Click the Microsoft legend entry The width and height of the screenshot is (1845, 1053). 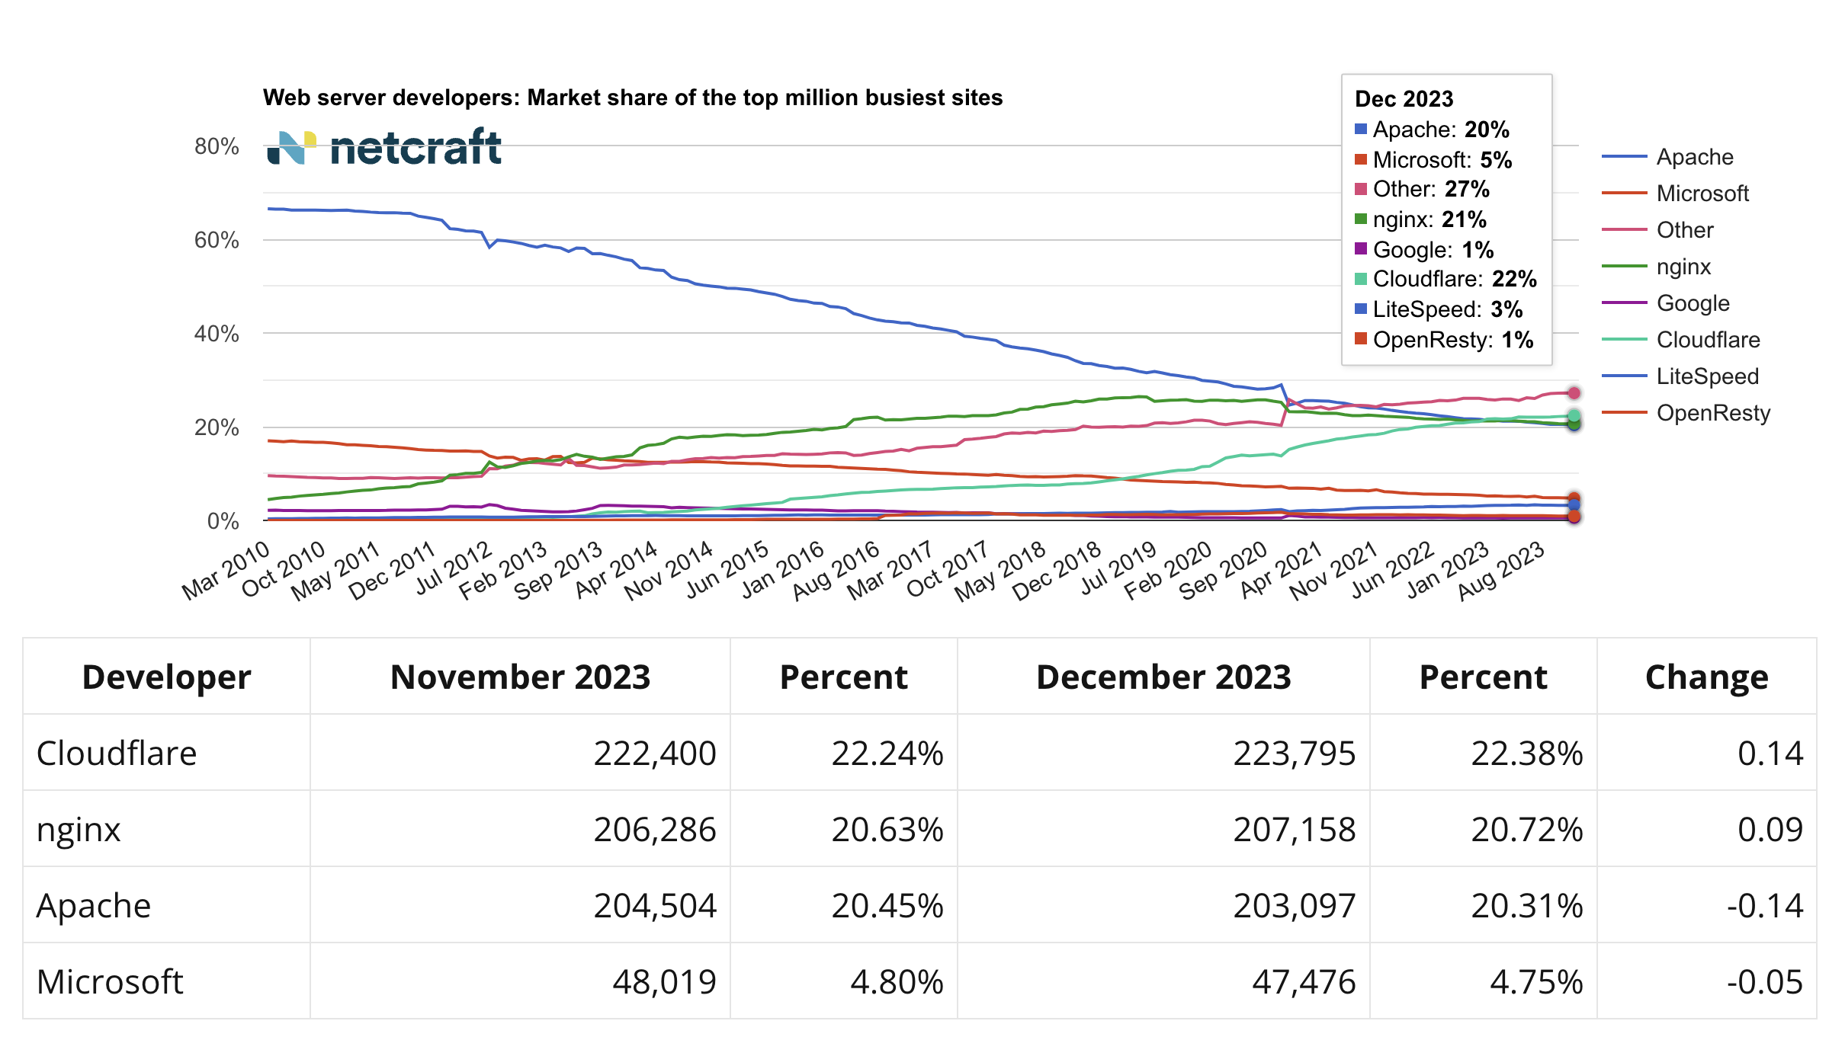[1702, 194]
